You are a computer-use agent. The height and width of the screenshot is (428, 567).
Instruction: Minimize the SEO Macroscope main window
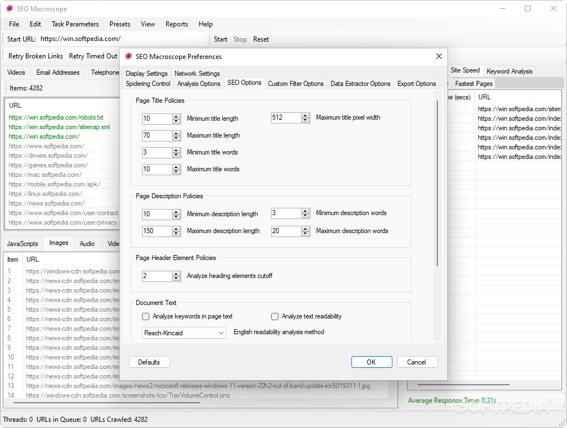502,8
